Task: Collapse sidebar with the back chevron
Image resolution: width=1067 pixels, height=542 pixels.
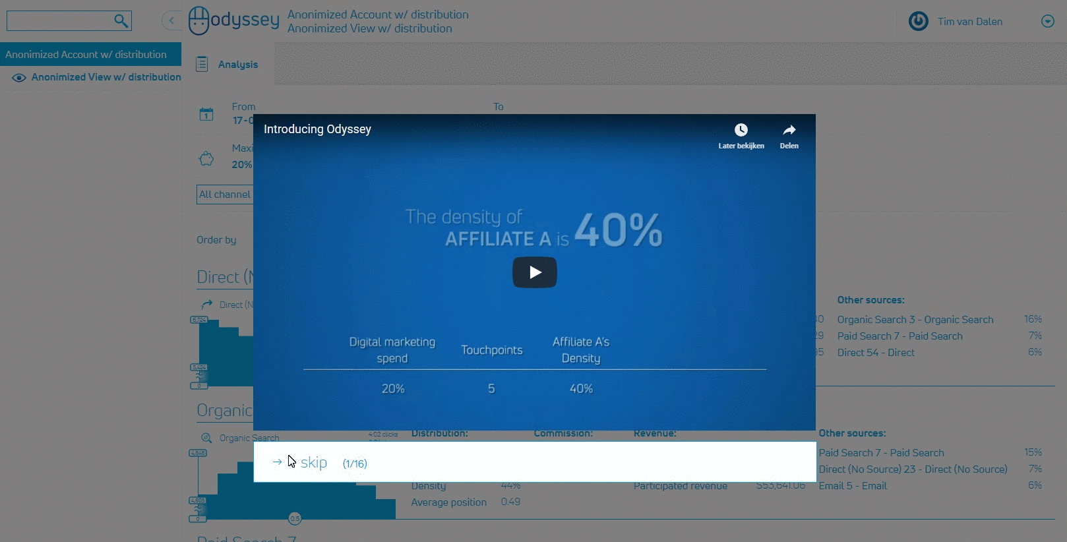Action: click(171, 20)
